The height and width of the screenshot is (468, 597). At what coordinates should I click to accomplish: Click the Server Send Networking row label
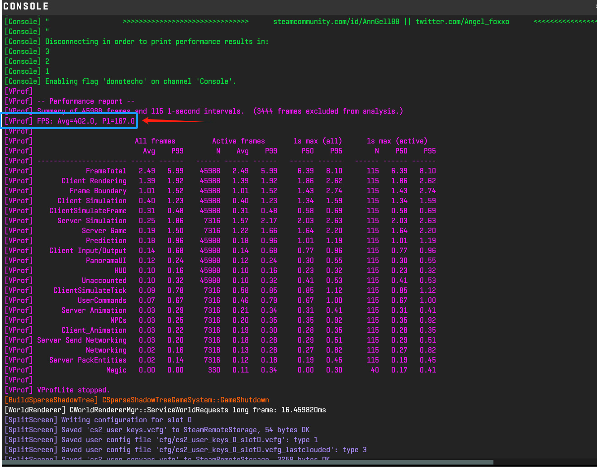[82, 340]
